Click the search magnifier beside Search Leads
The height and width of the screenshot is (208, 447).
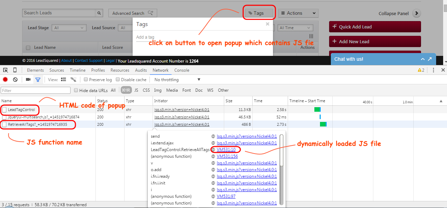click(99, 13)
